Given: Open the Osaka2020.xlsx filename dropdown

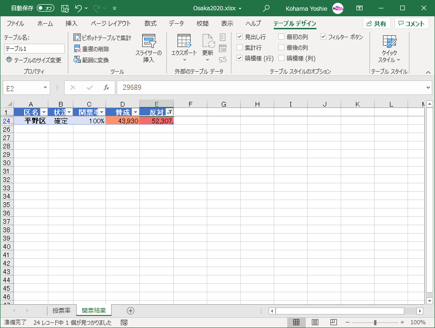Looking at the screenshot, I should coord(240,9).
